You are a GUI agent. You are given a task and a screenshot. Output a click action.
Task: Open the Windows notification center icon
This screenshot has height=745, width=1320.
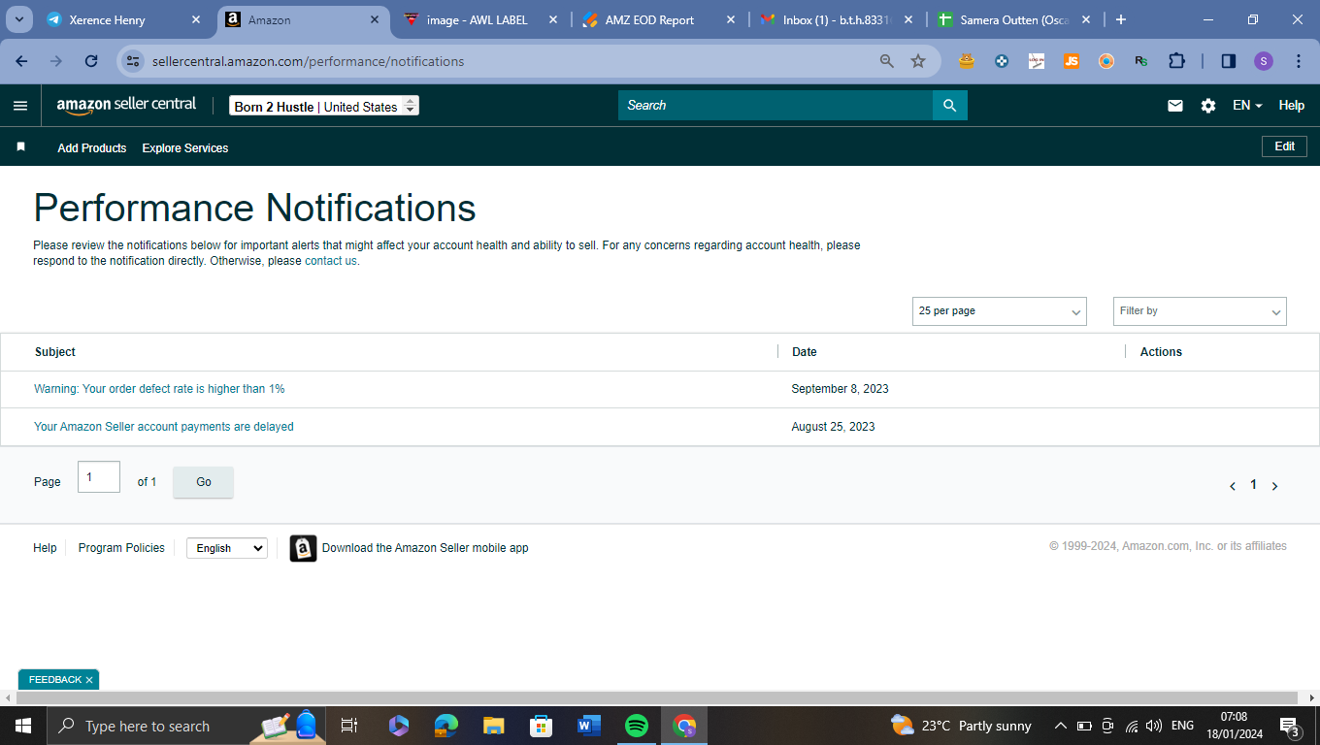tap(1290, 727)
